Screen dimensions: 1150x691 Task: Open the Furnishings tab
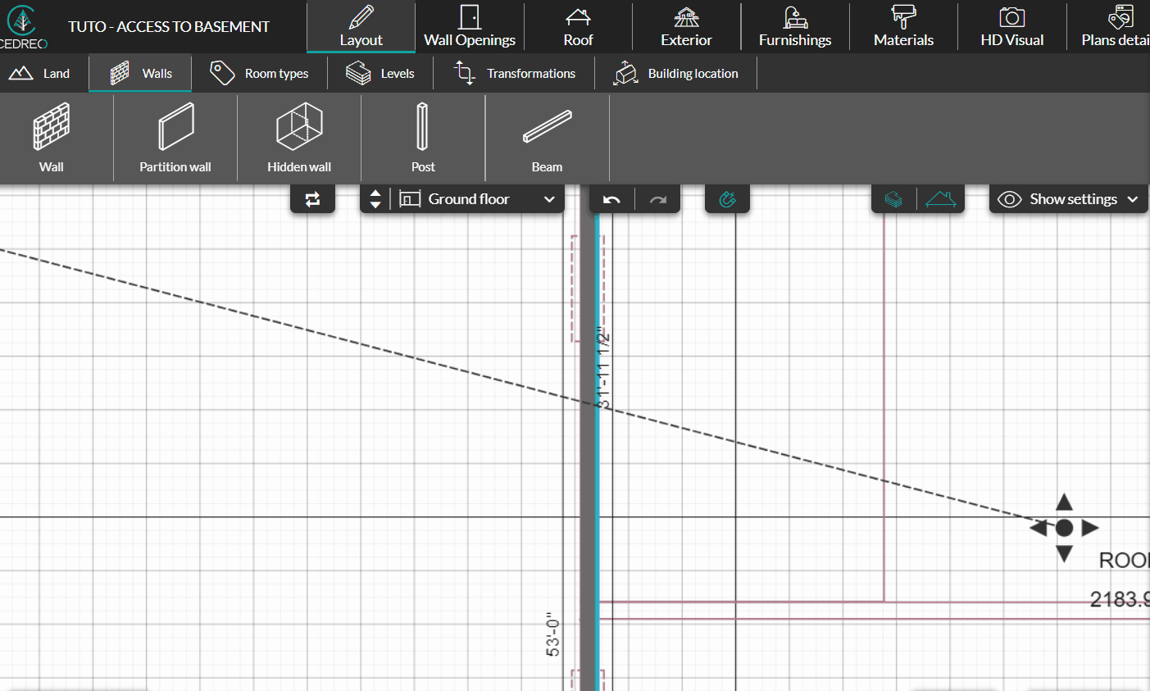794,27
